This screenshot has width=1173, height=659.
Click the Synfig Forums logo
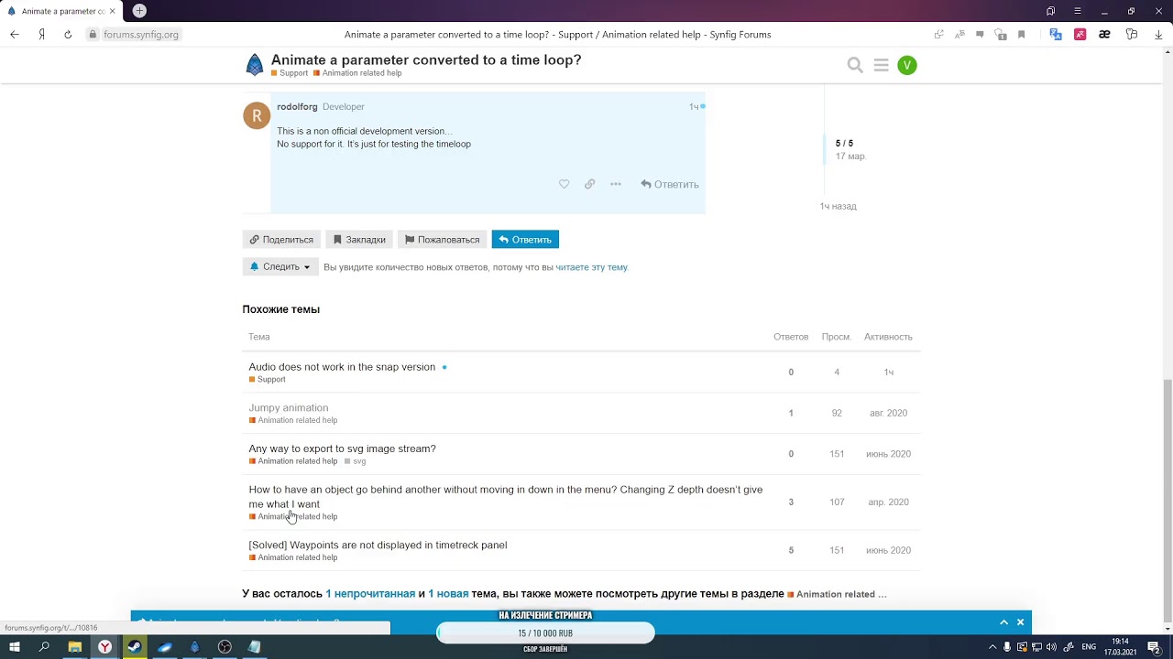pos(254,65)
